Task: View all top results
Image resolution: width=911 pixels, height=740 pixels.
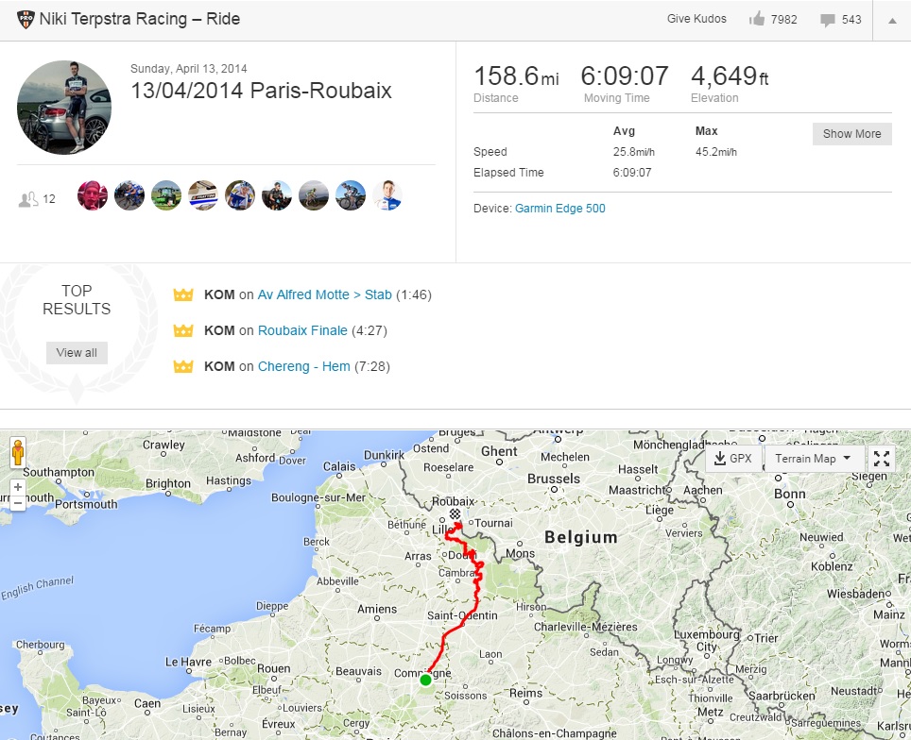Action: click(77, 353)
